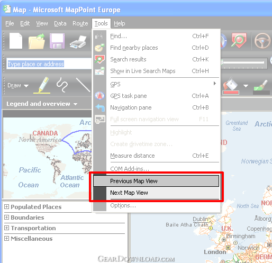
Task: Click the Show in Live Search Maps icon
Action: (x=99, y=71)
